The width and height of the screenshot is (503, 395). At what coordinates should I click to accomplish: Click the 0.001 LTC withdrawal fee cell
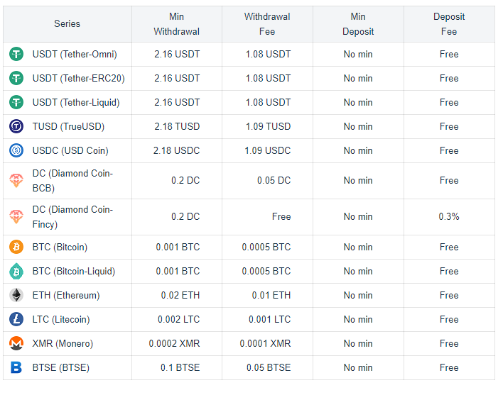pos(269,319)
